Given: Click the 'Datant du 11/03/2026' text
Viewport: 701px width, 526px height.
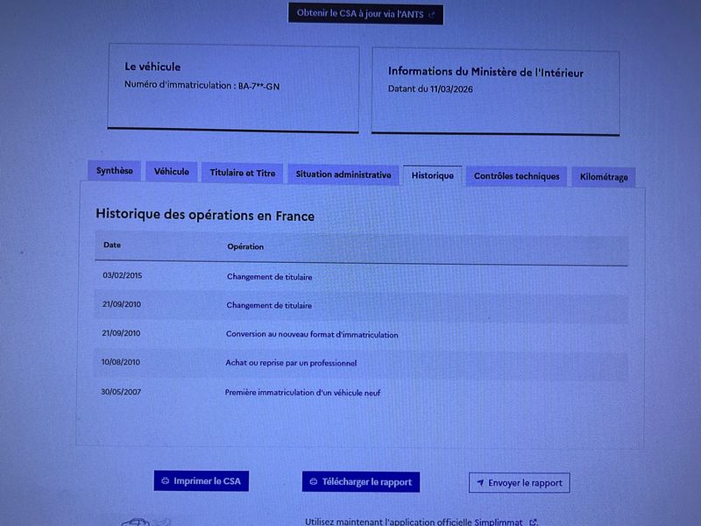Looking at the screenshot, I should tap(430, 89).
